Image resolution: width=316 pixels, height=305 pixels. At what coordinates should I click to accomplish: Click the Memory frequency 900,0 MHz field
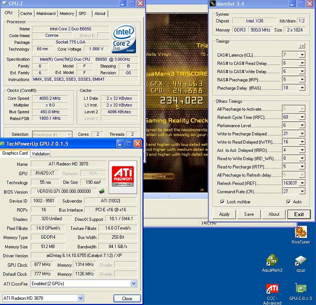[x=260, y=30]
